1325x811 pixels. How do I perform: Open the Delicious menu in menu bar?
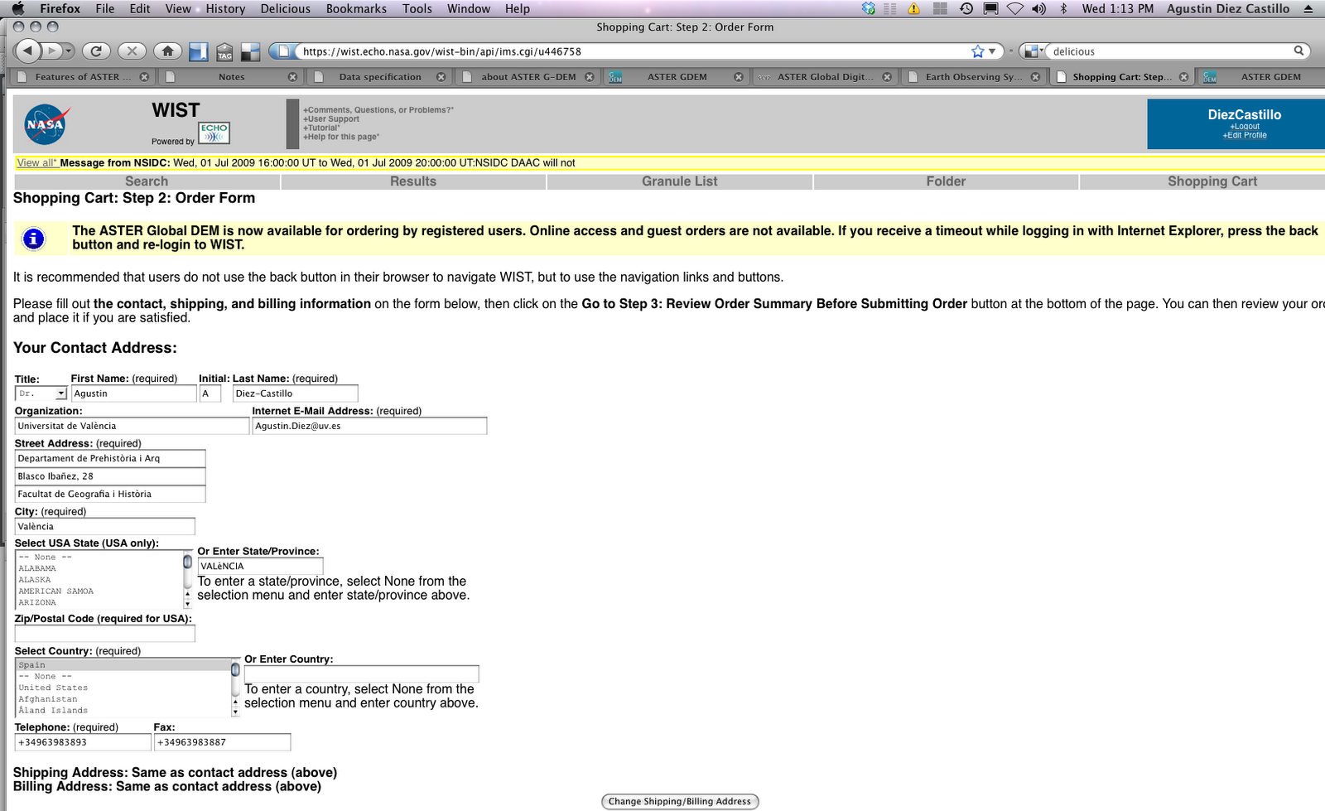286,8
